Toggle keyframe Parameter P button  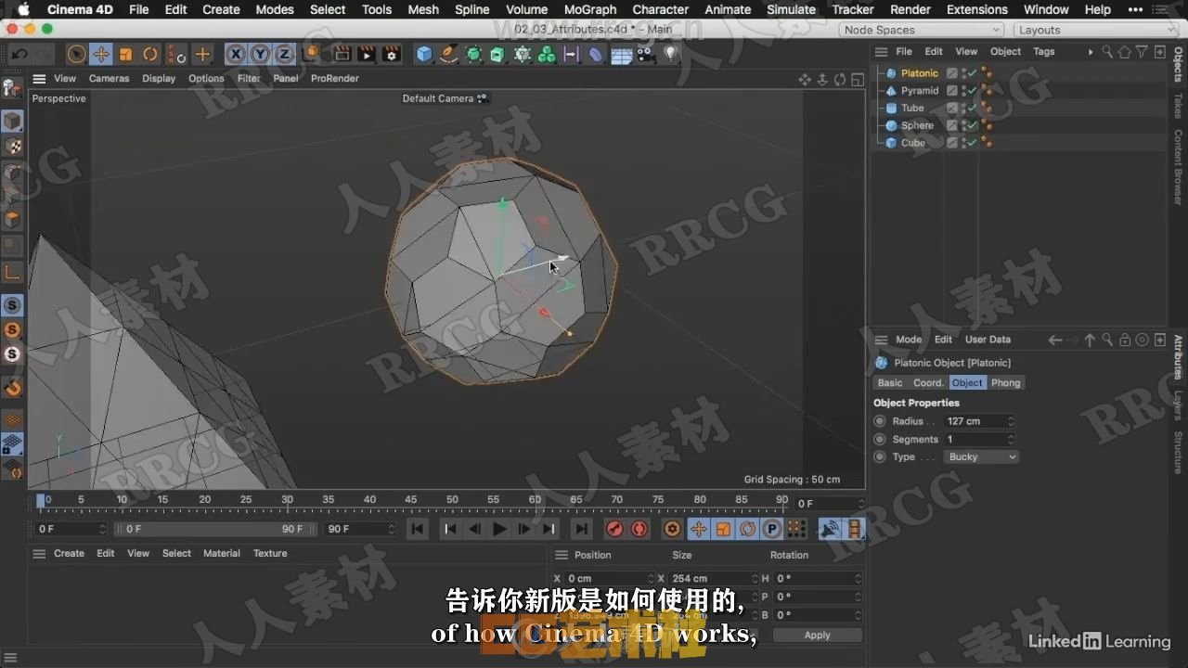click(772, 529)
